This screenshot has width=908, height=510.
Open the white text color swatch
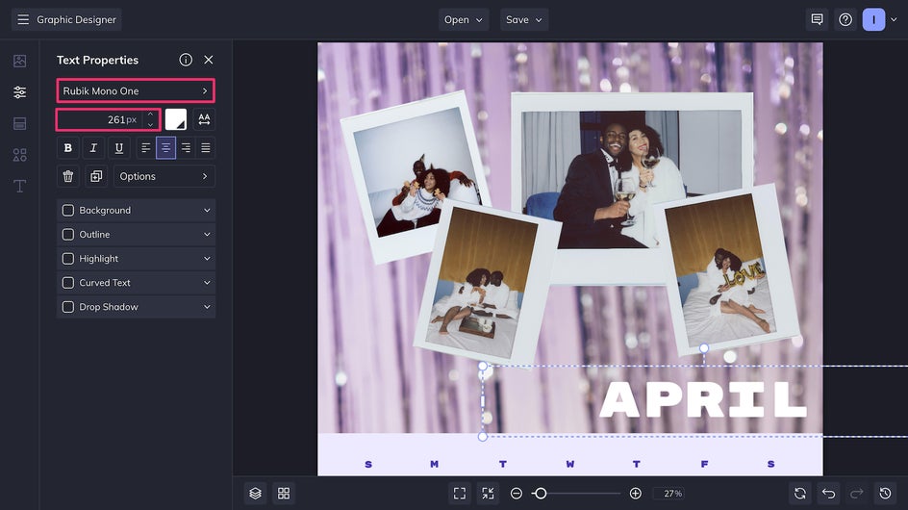pos(176,119)
